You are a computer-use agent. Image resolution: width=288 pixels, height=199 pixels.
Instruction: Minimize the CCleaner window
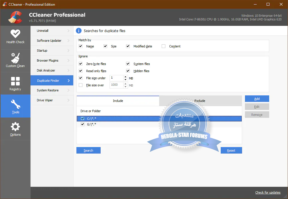(x=255, y=4)
